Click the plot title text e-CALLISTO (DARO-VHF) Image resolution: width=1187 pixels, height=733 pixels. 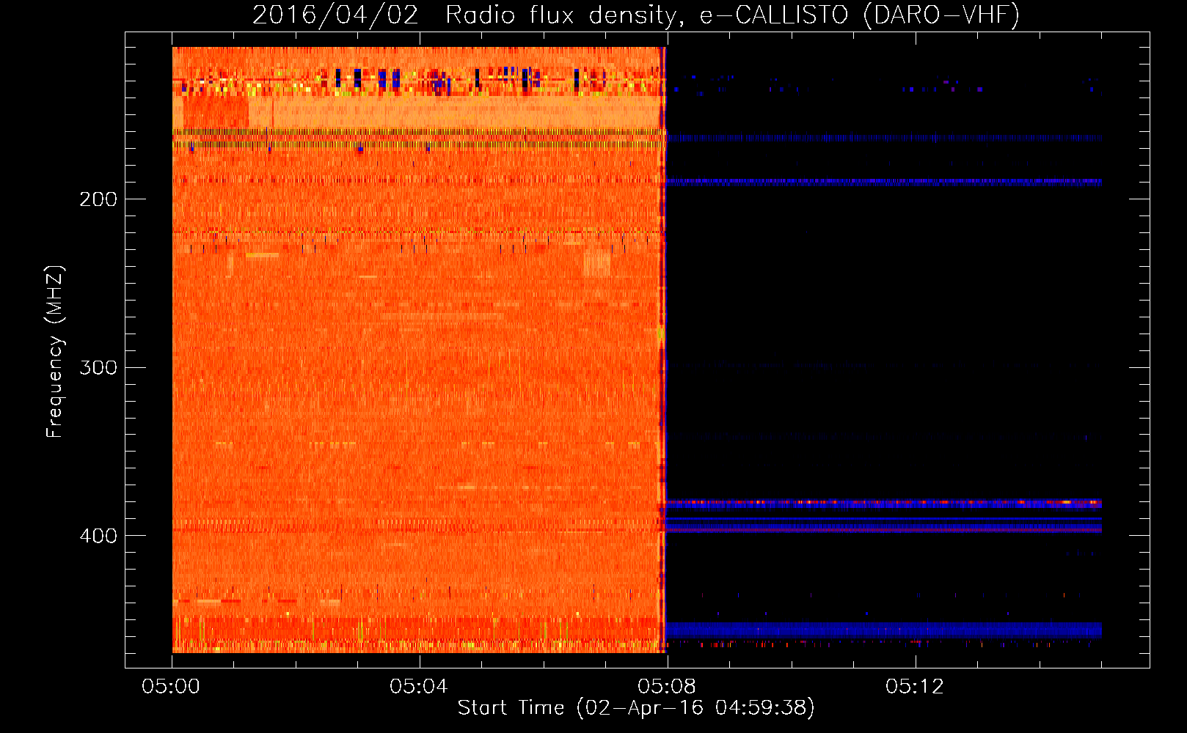859,15
